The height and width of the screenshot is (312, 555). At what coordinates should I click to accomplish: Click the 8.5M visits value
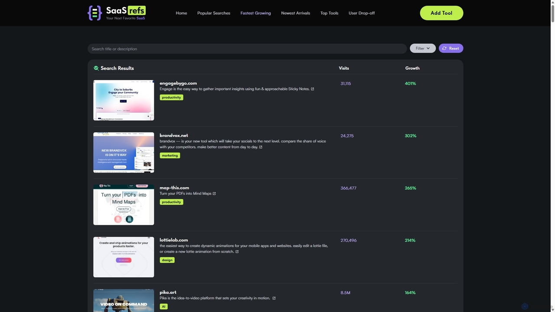(x=346, y=293)
